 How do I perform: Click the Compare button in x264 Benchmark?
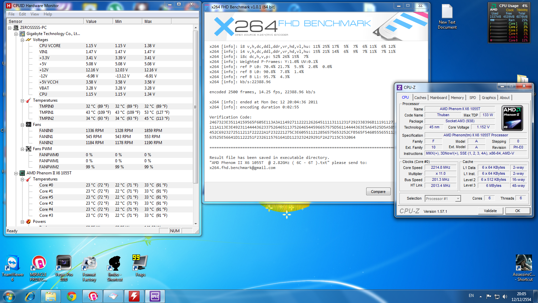[x=378, y=192]
